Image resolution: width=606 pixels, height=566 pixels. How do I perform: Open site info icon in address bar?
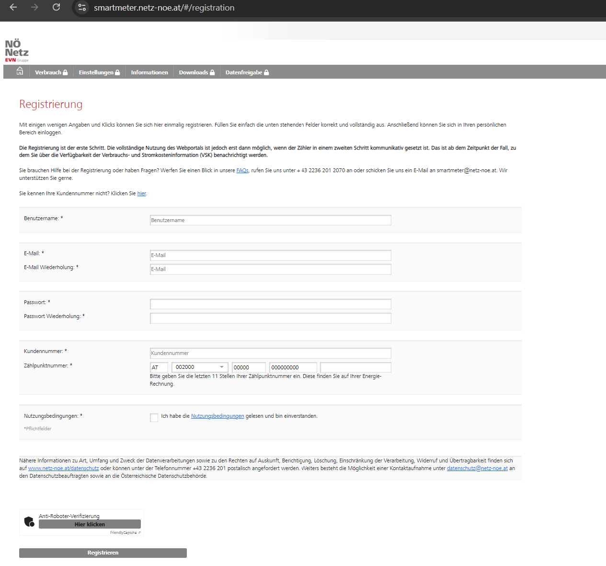pyautogui.click(x=82, y=8)
